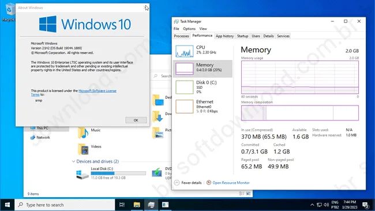This screenshot has width=375, height=211.
Task: Open the Processes tab
Action: click(x=181, y=36)
